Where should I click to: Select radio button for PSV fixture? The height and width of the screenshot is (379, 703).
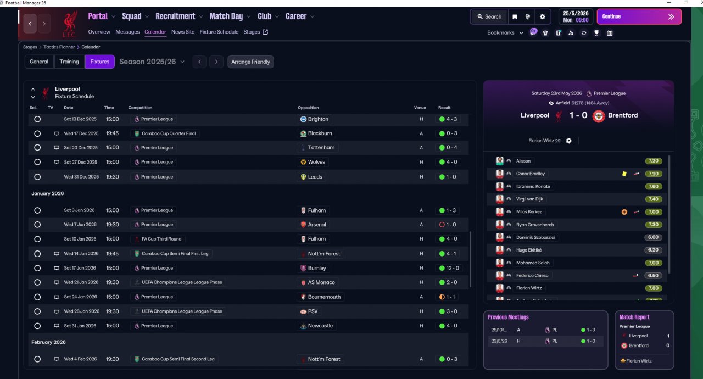(x=37, y=311)
